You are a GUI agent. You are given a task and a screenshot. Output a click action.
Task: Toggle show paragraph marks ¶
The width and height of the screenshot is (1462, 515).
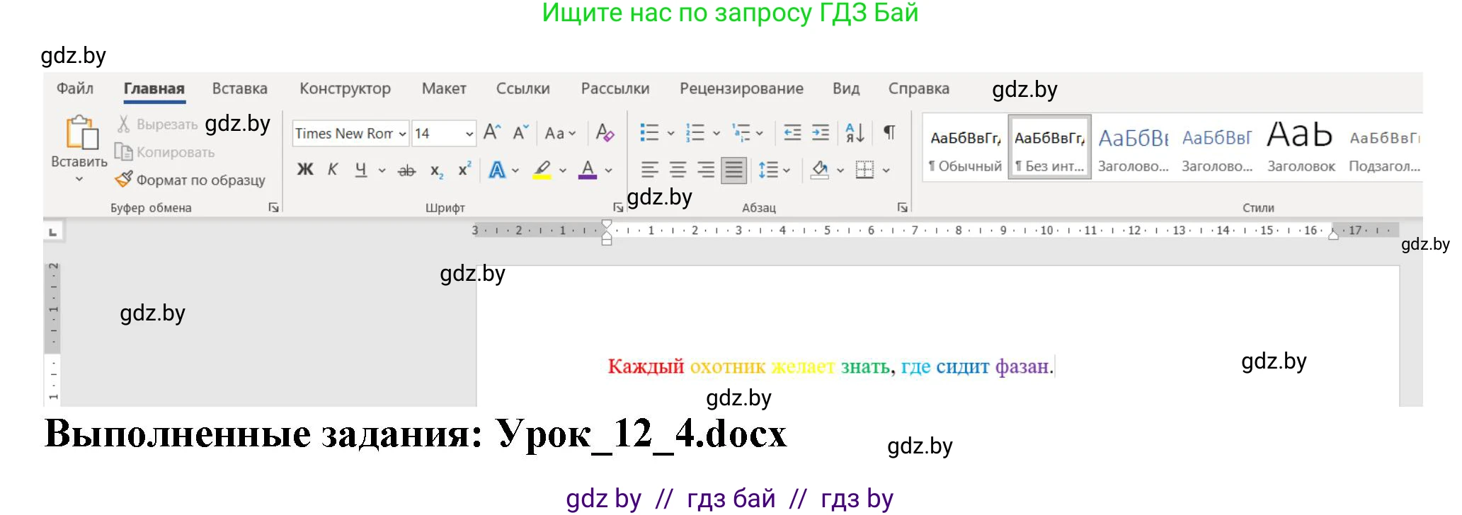[x=890, y=132]
